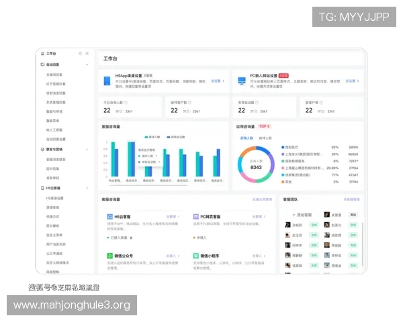
Task: Collapse the 自动回复 sidebar section
Action: [x=88, y=64]
